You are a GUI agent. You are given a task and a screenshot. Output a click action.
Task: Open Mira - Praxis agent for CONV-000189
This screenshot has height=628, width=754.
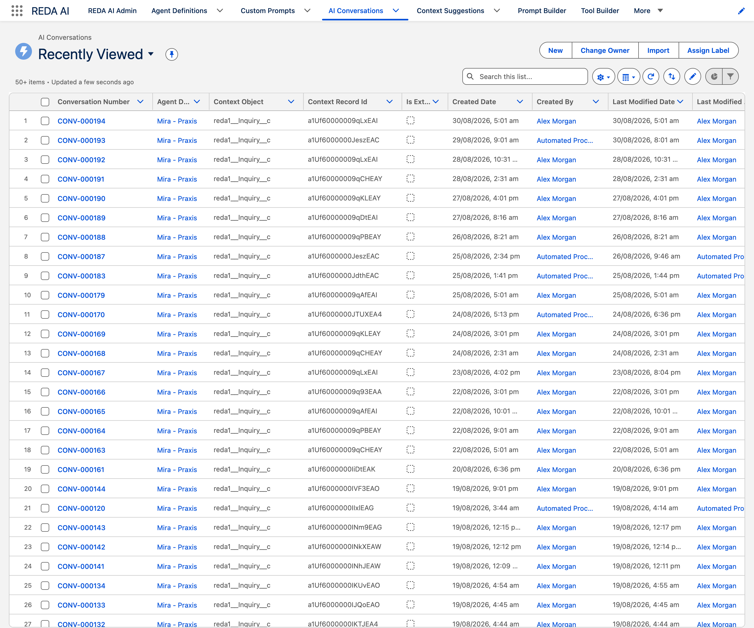click(177, 218)
